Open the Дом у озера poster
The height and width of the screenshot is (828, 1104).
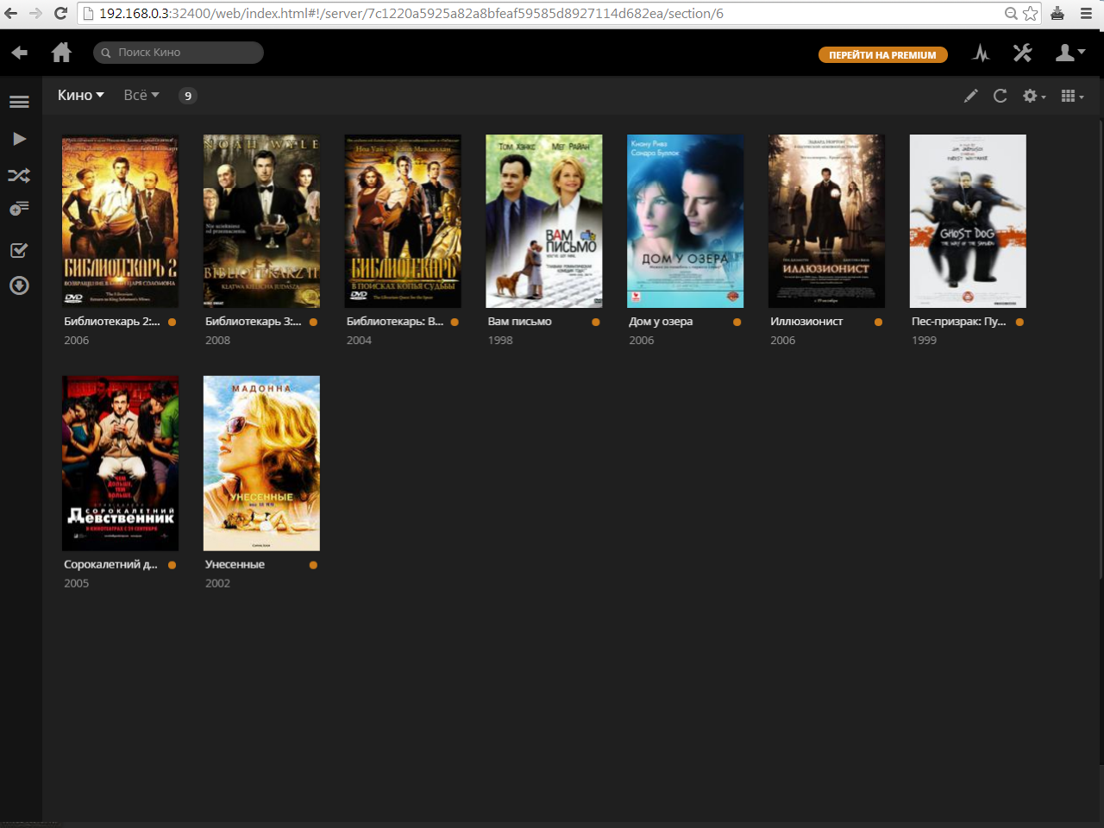pyautogui.click(x=686, y=221)
